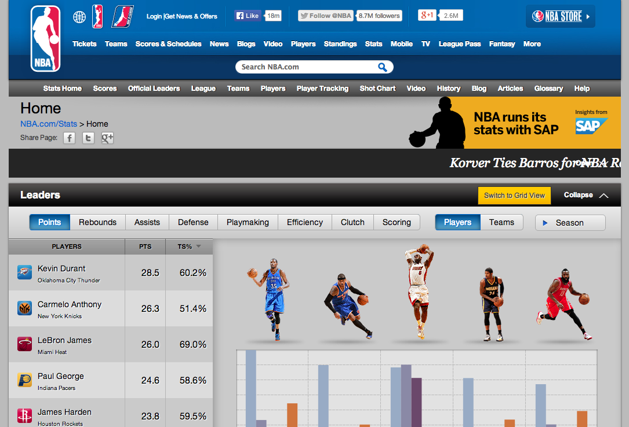Click the Google +1 button

(x=427, y=15)
